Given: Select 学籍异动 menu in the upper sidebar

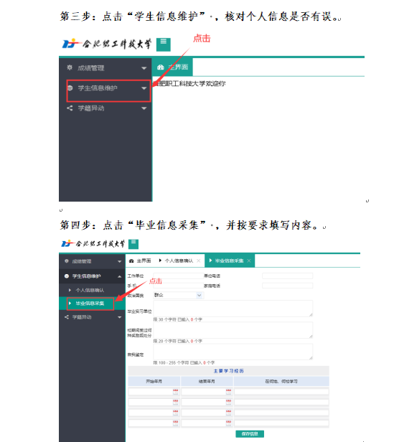Looking at the screenshot, I should [x=105, y=108].
